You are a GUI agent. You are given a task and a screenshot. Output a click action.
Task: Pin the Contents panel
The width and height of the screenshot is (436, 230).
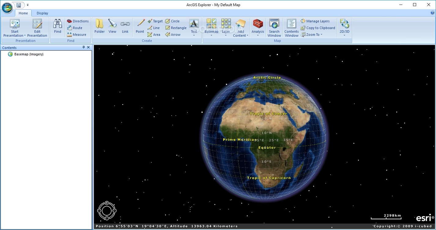[x=84, y=47]
